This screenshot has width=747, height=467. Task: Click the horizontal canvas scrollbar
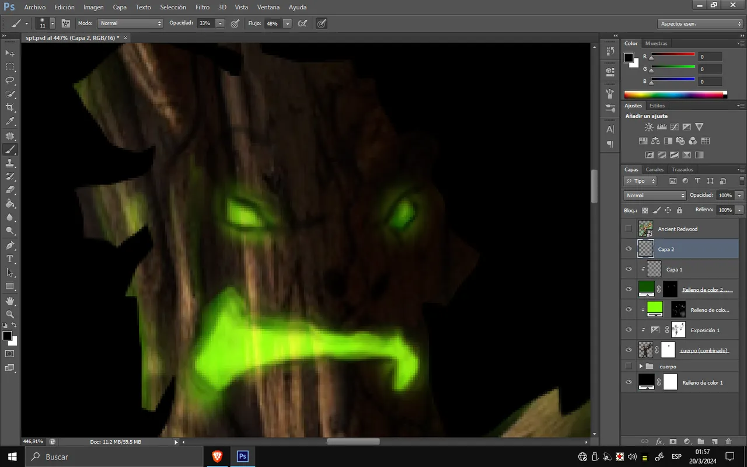(353, 442)
